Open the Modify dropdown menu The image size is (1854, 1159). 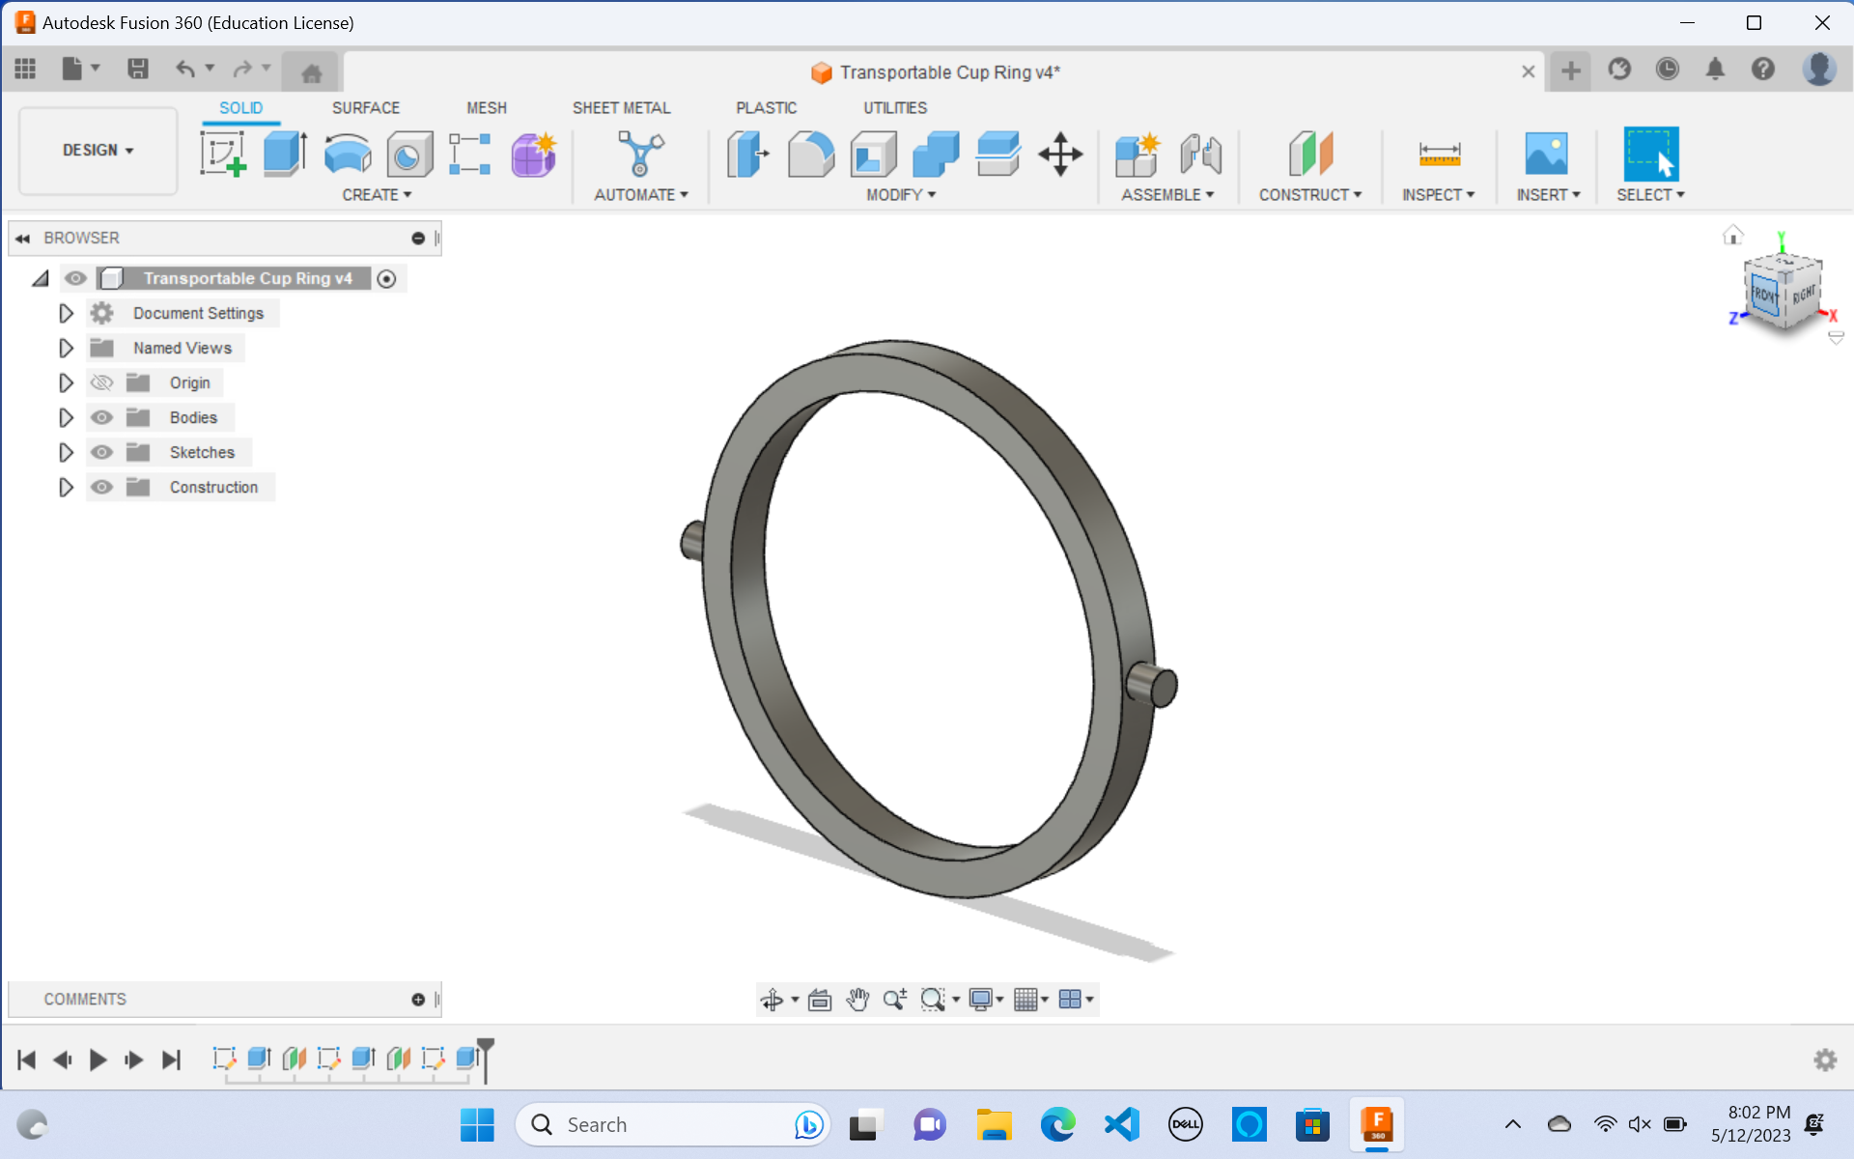coord(898,194)
